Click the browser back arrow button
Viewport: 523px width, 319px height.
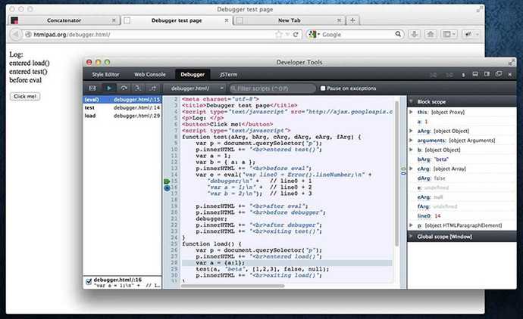[x=15, y=35]
